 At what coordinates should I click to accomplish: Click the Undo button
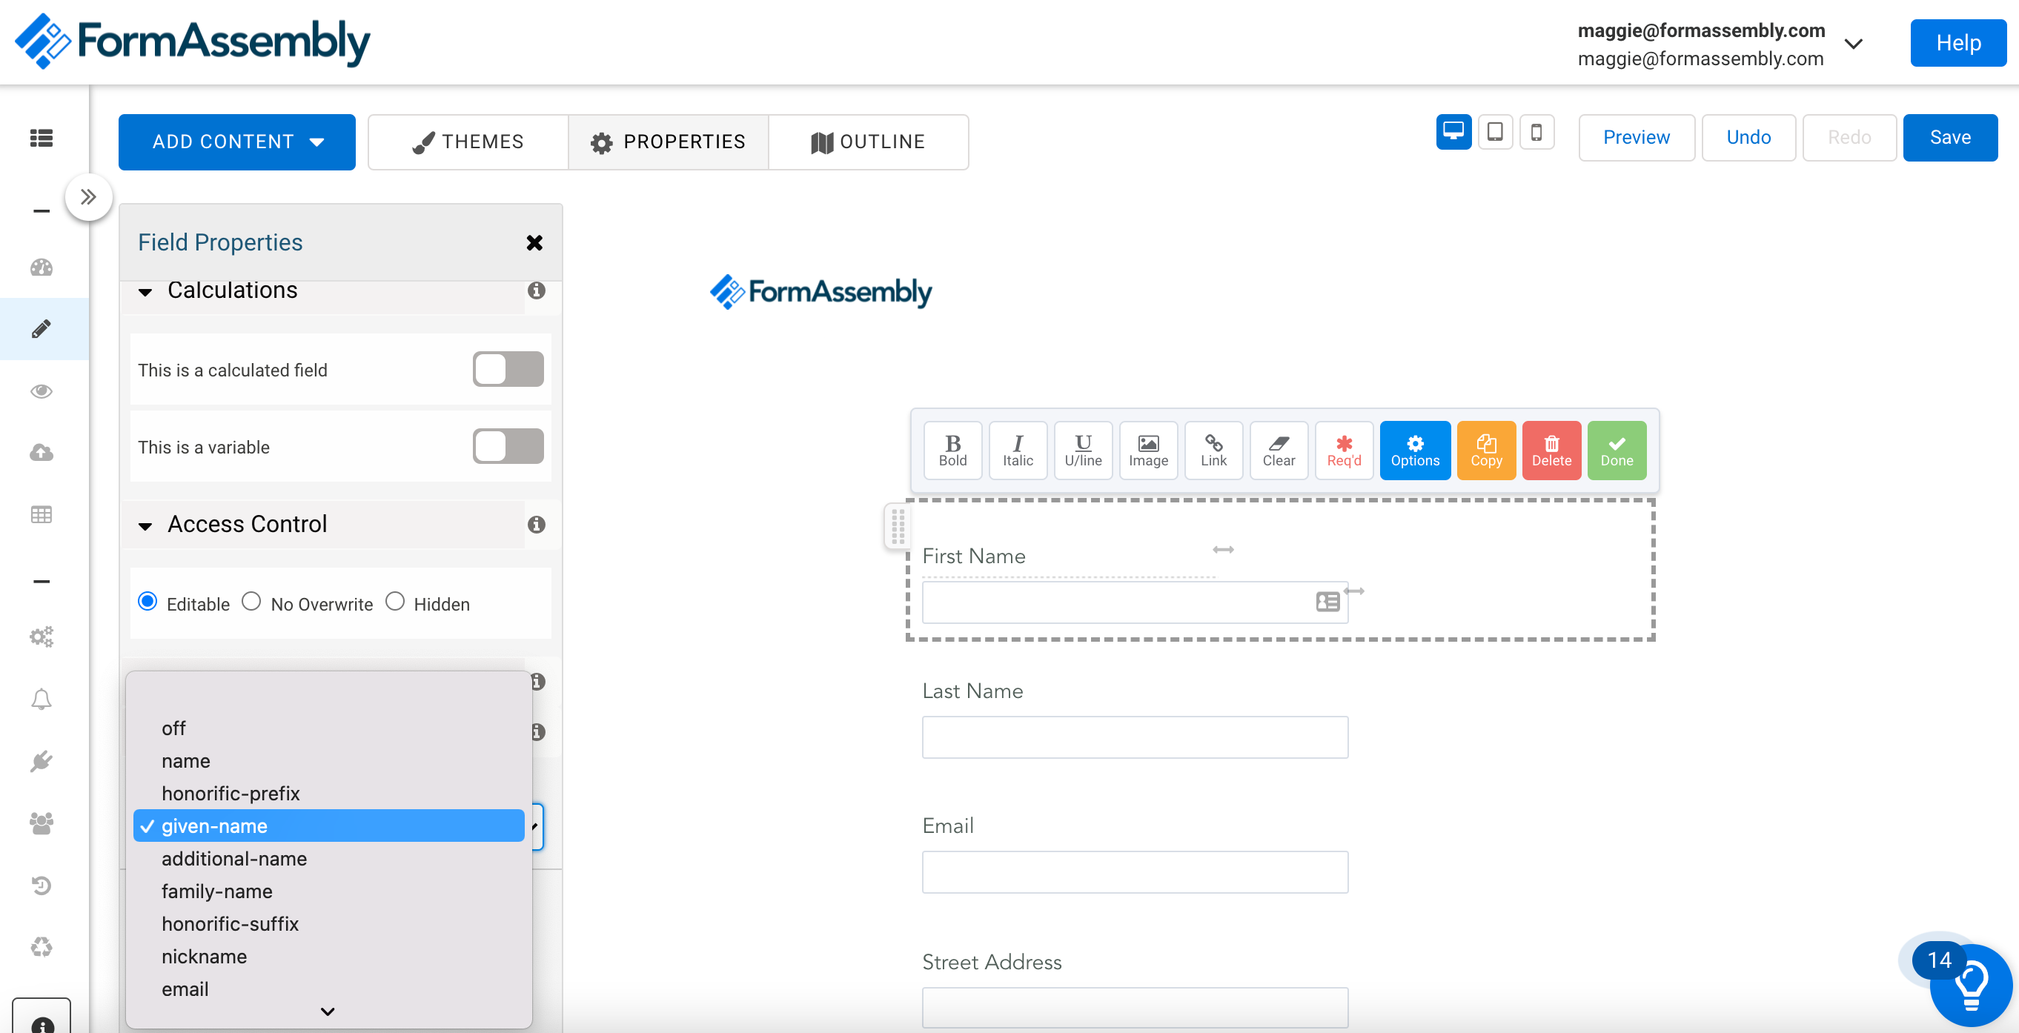[1748, 137]
